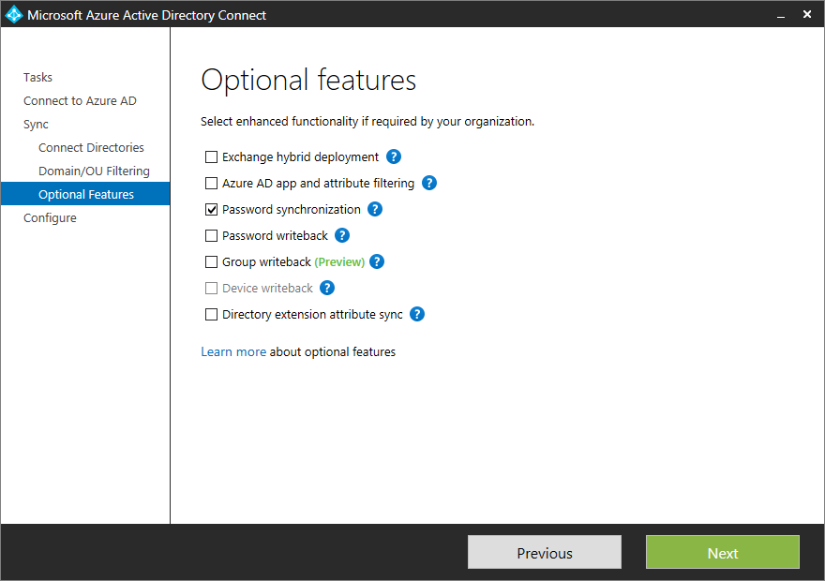Go back with Previous button

tap(545, 552)
